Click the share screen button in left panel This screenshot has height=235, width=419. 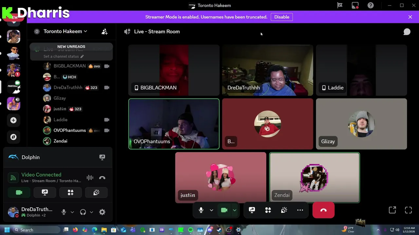45,193
